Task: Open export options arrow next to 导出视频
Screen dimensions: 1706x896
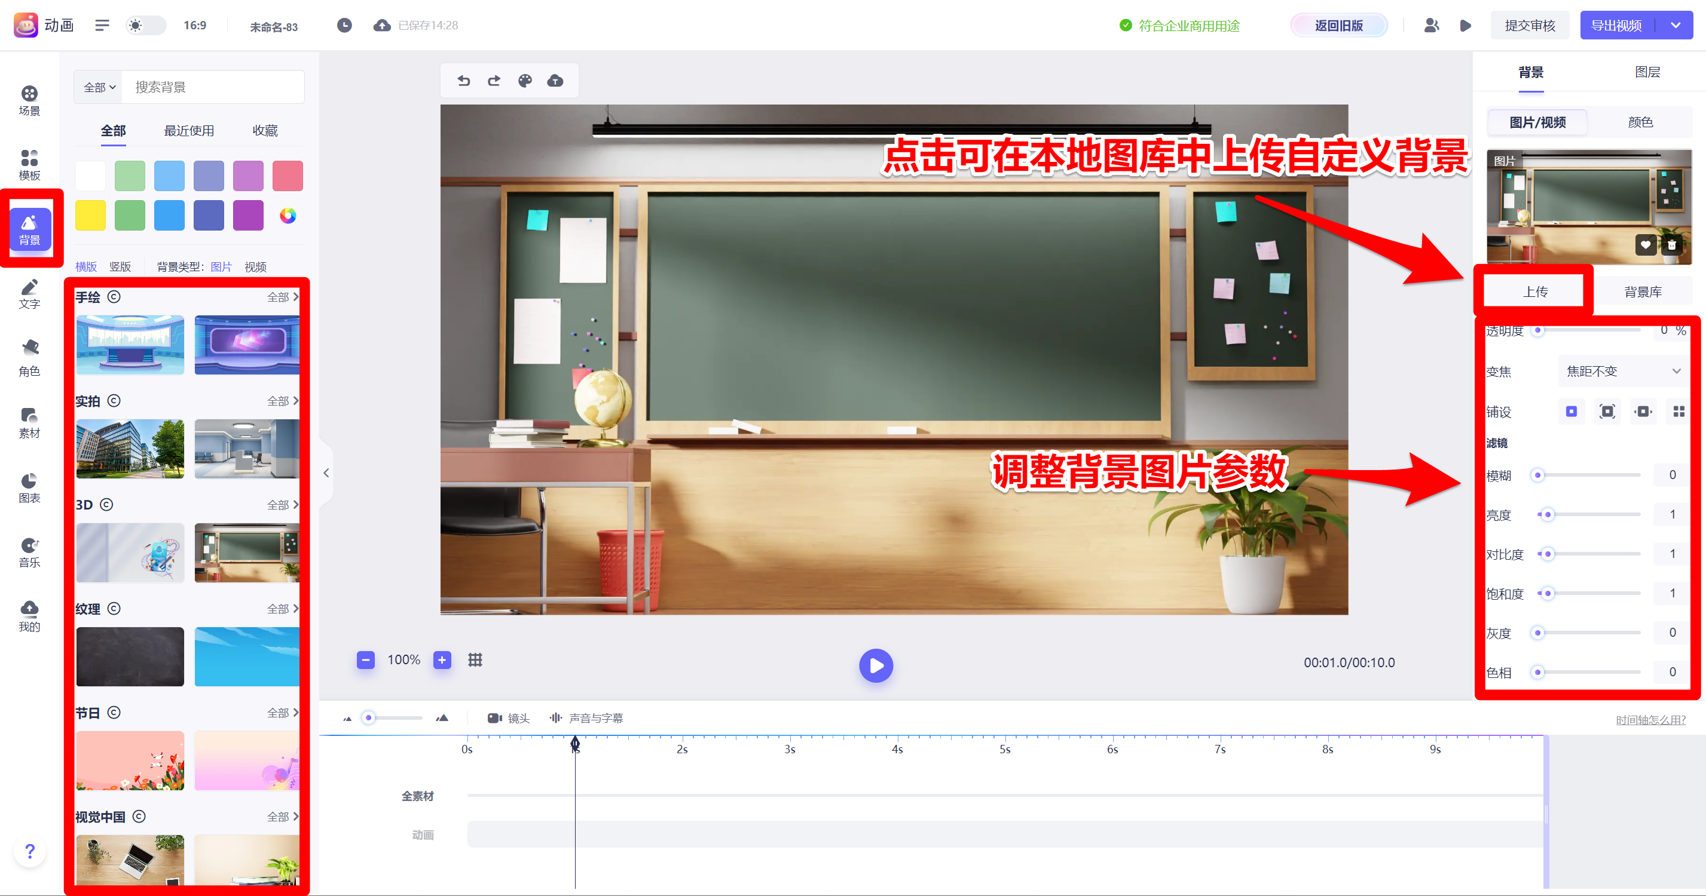Action: point(1676,25)
